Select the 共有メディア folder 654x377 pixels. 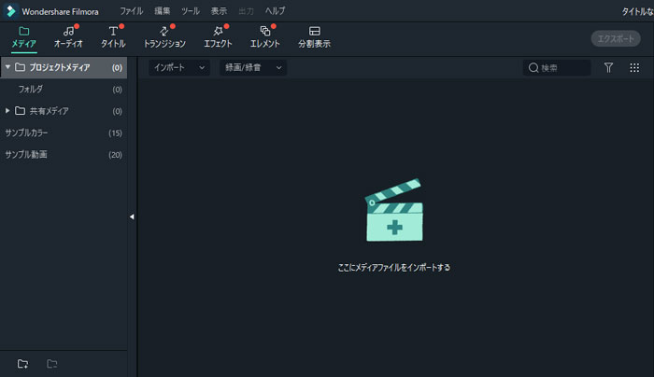(64, 111)
